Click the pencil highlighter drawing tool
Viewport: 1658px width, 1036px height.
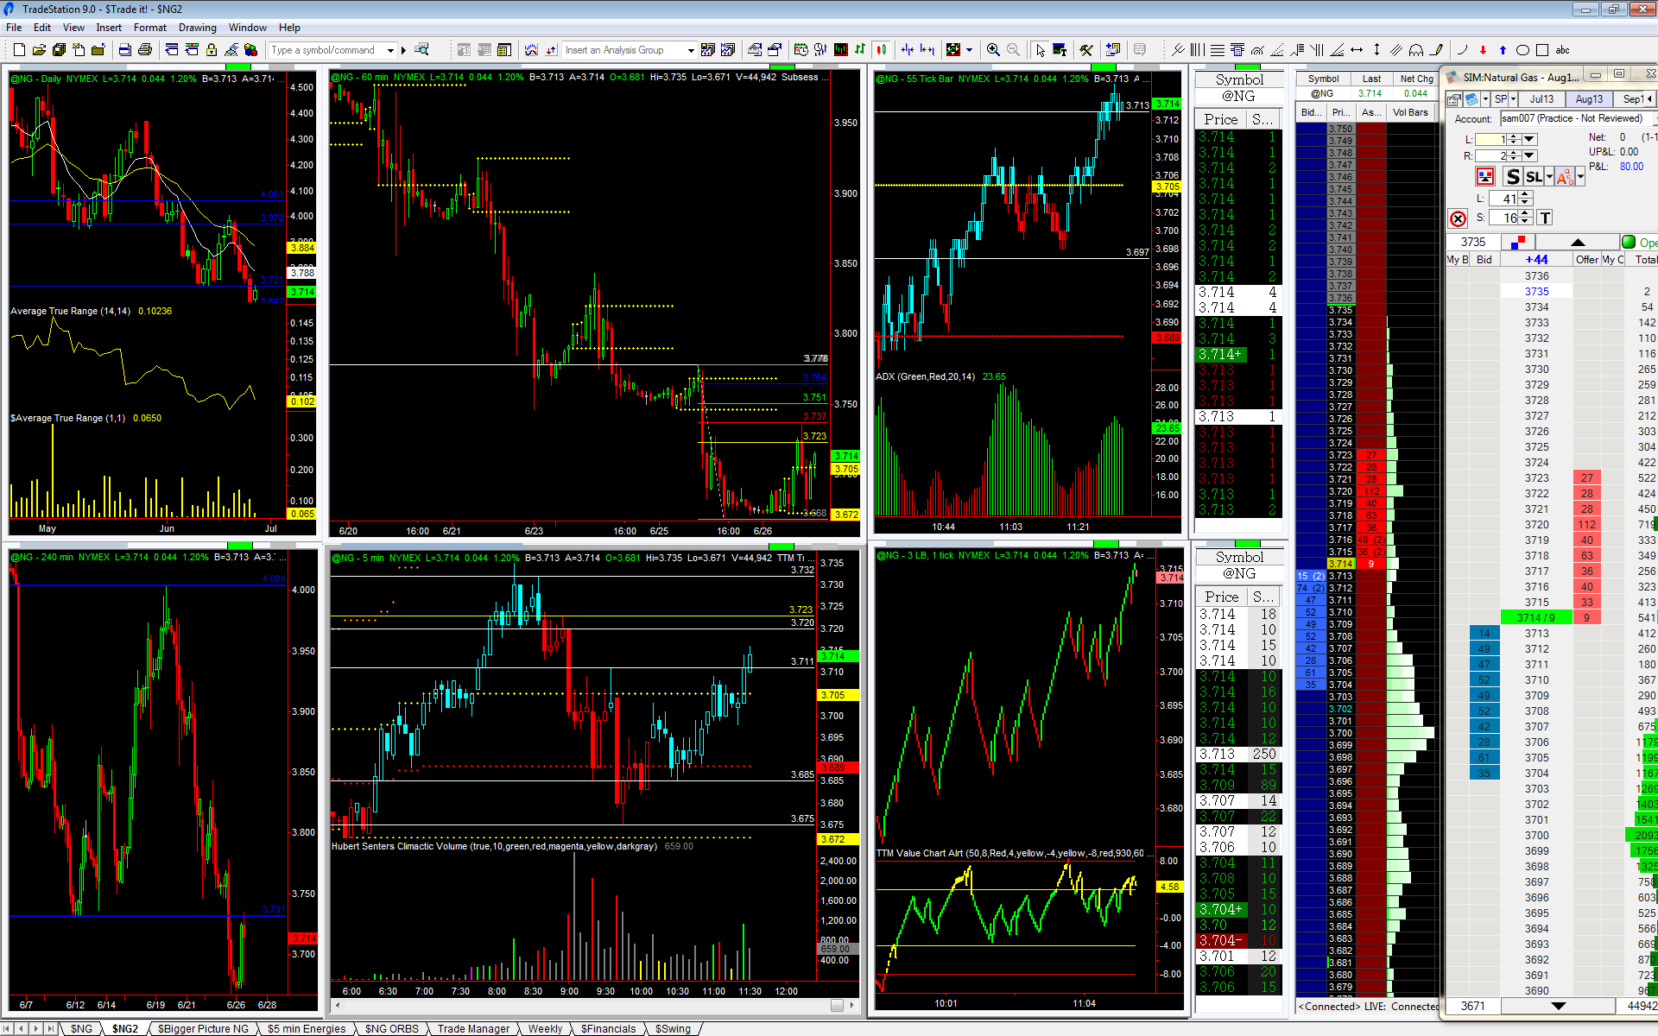1436,50
